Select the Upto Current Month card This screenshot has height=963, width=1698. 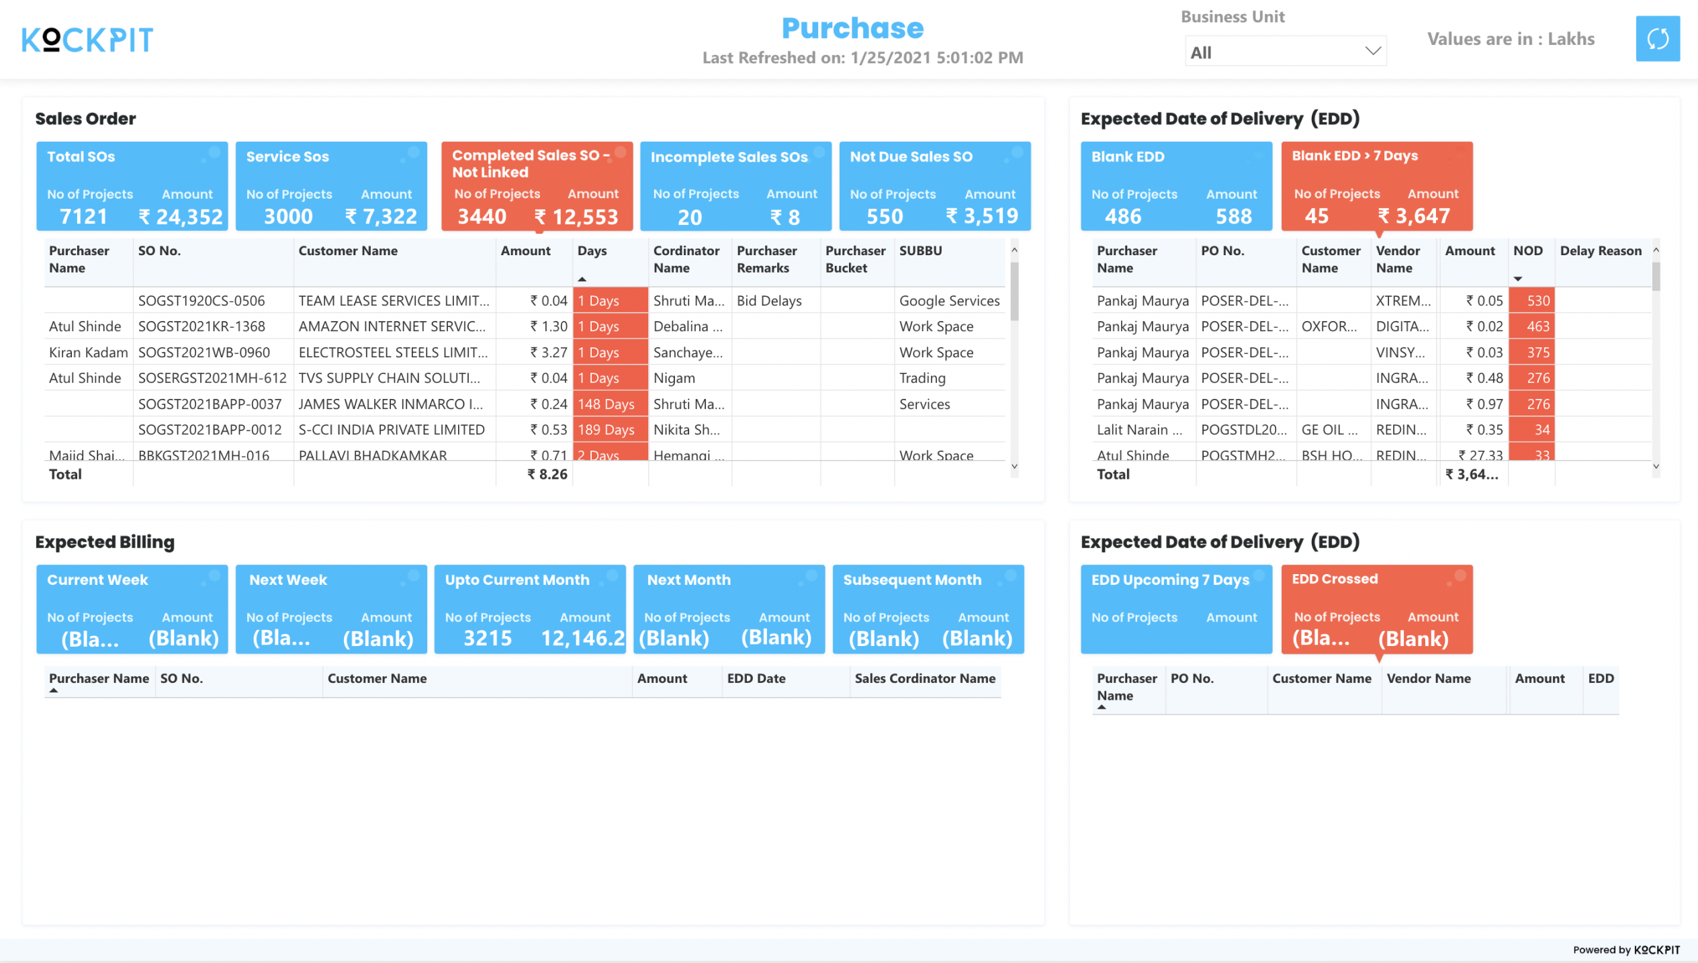[x=530, y=609]
